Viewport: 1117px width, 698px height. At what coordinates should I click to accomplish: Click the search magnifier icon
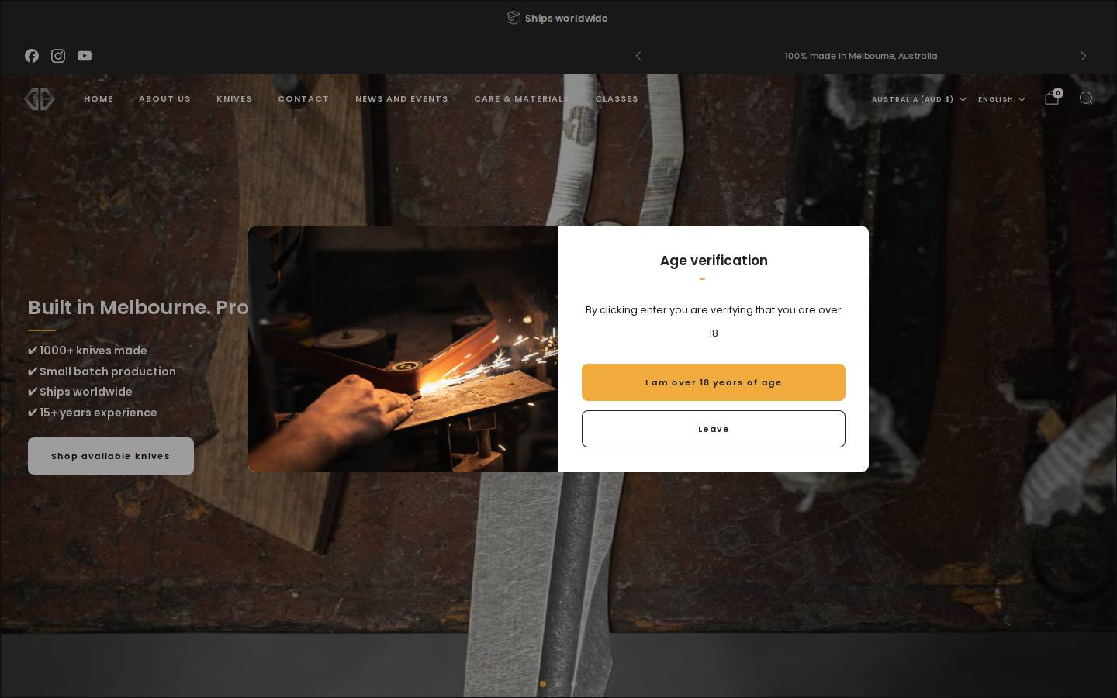(1086, 98)
